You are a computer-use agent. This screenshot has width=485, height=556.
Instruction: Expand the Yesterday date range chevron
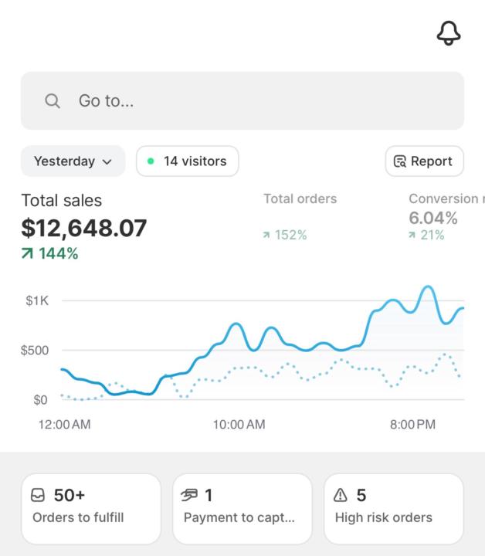tap(107, 162)
